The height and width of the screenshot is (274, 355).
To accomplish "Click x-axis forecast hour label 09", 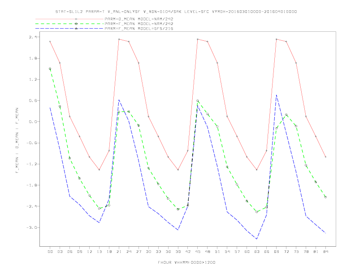I will (79, 252).
